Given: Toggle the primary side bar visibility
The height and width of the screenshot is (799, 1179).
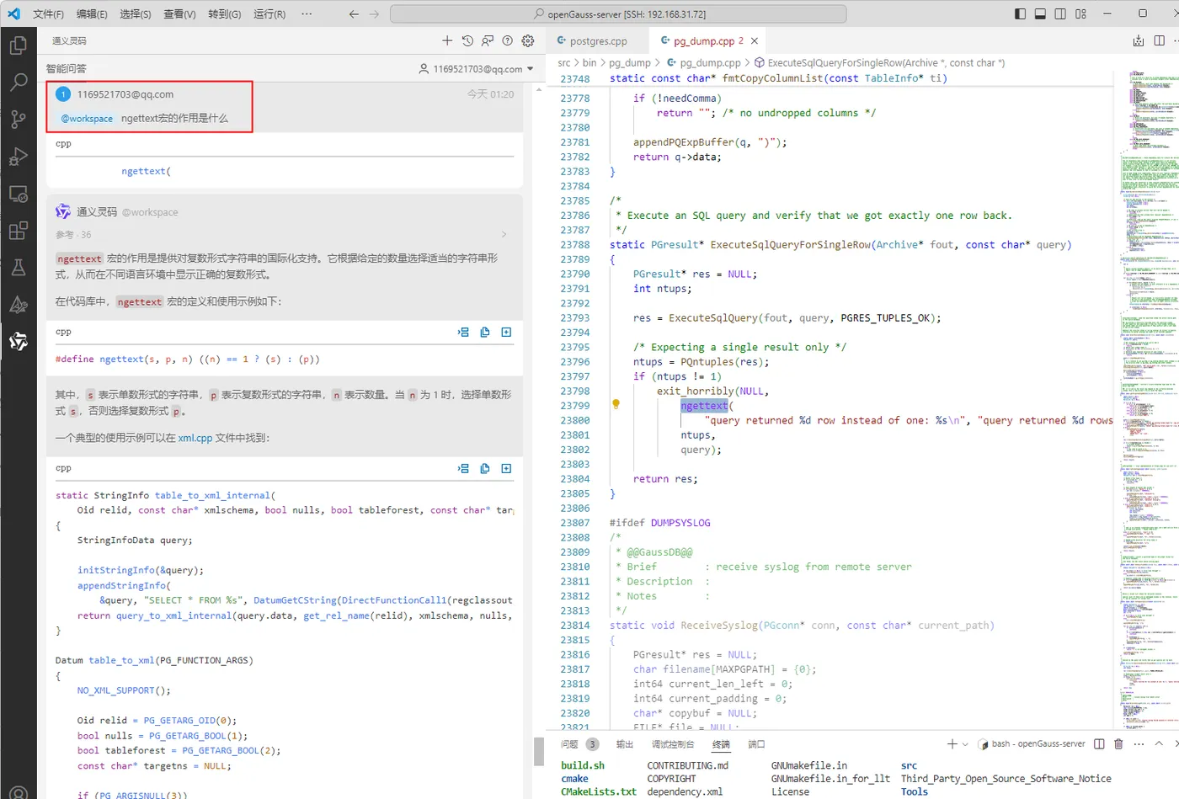Looking at the screenshot, I should tap(1020, 13).
